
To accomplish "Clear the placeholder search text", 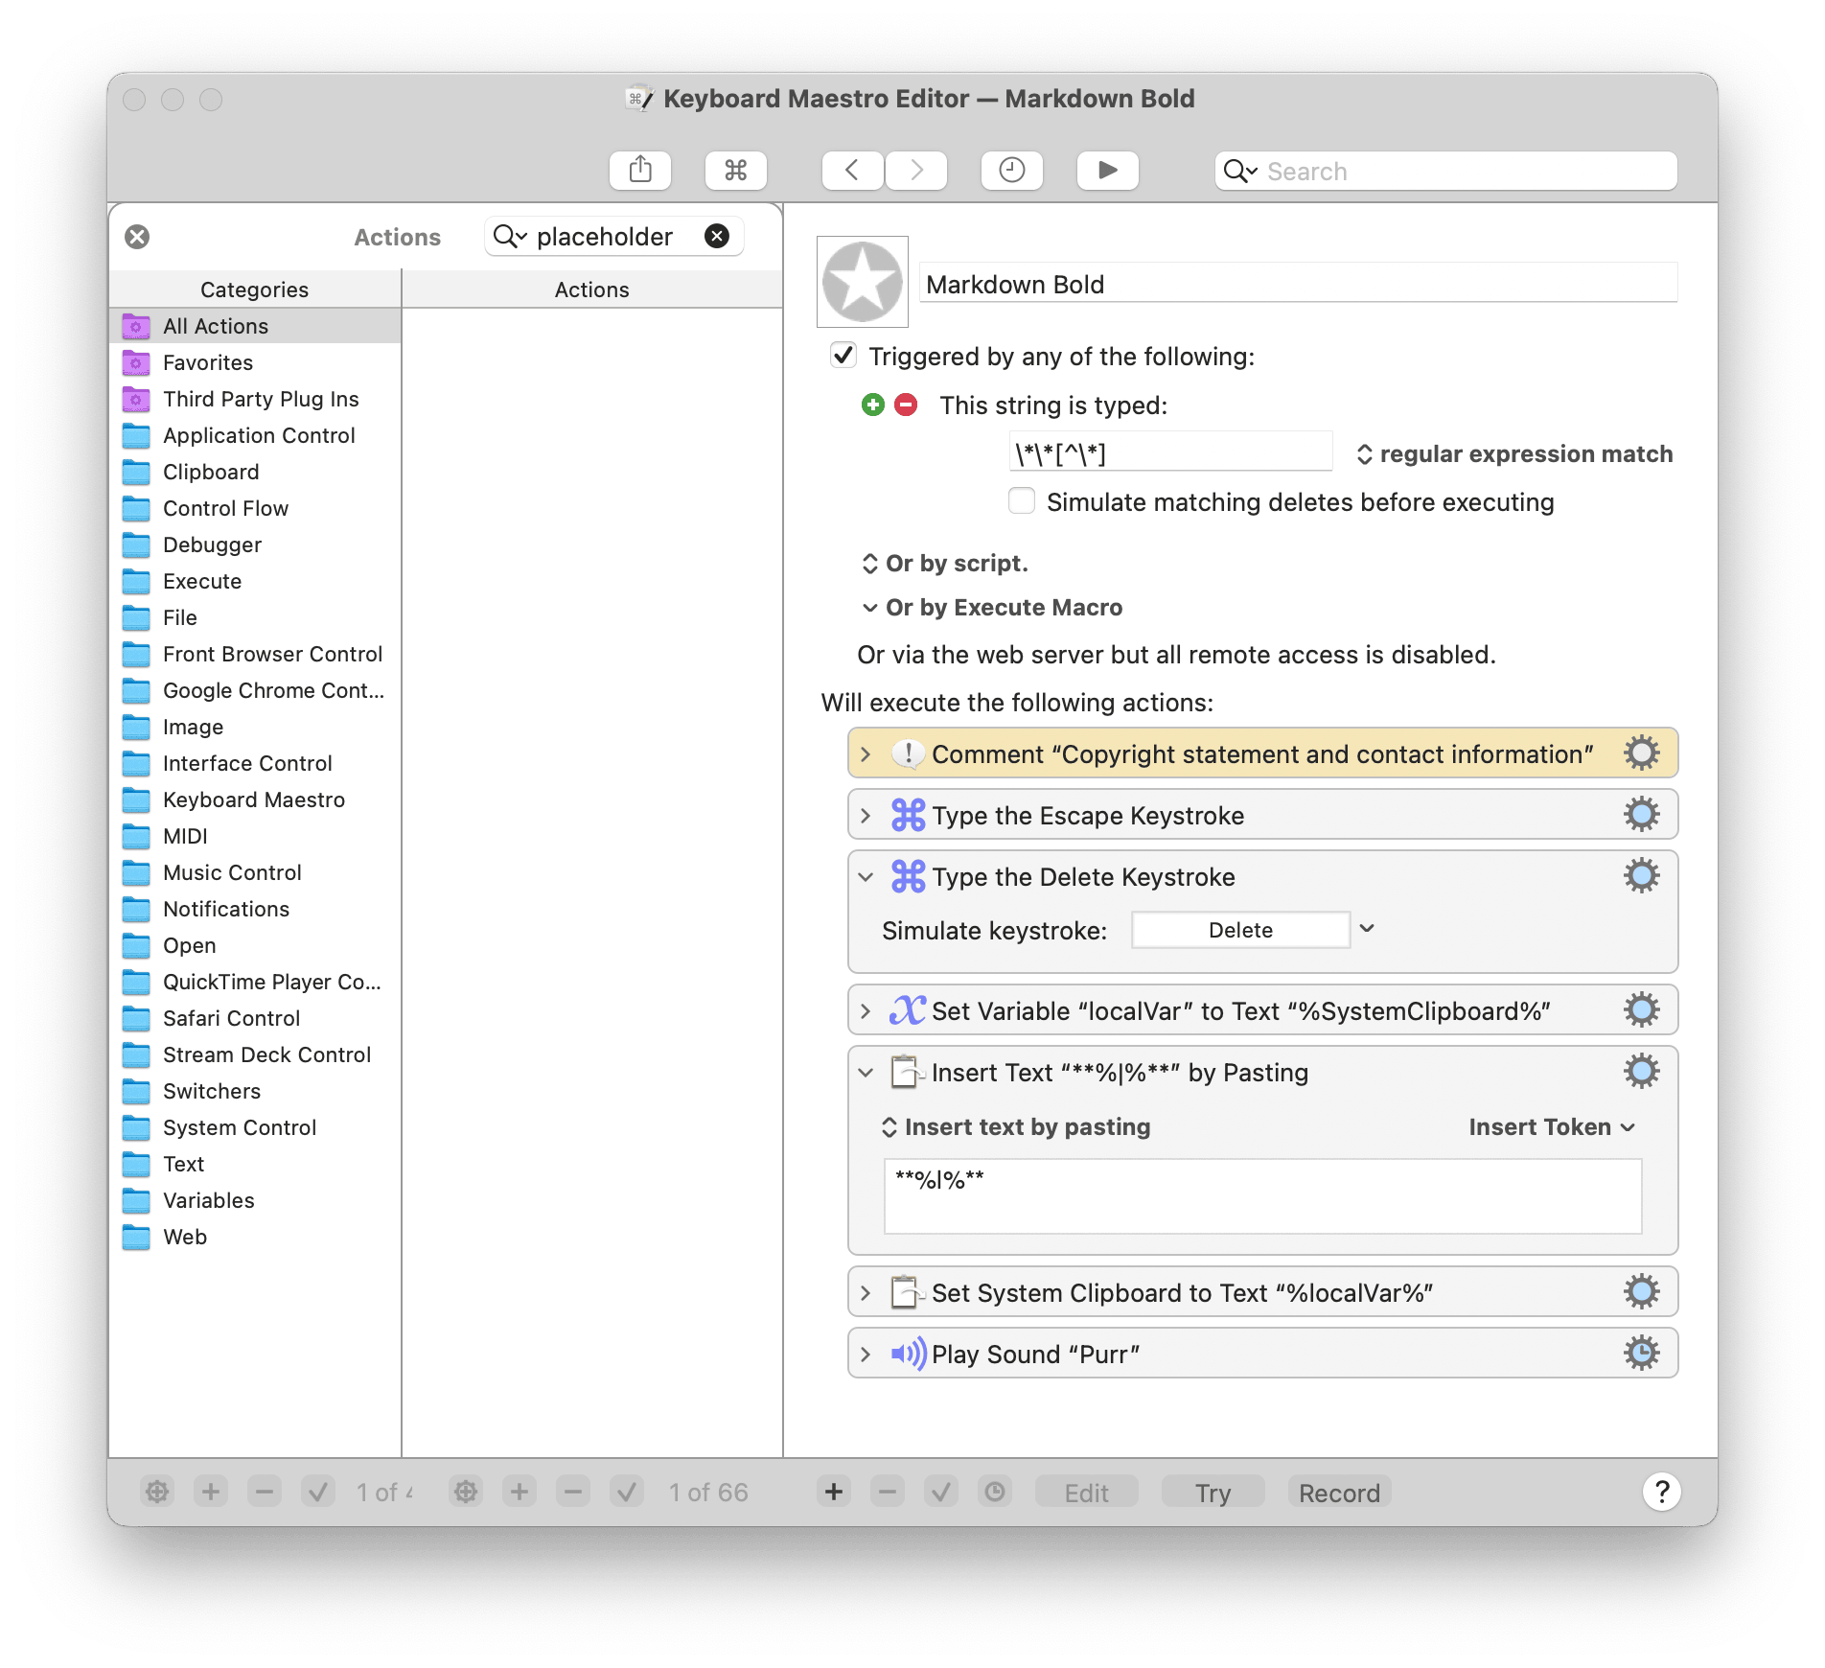I will 717,236.
